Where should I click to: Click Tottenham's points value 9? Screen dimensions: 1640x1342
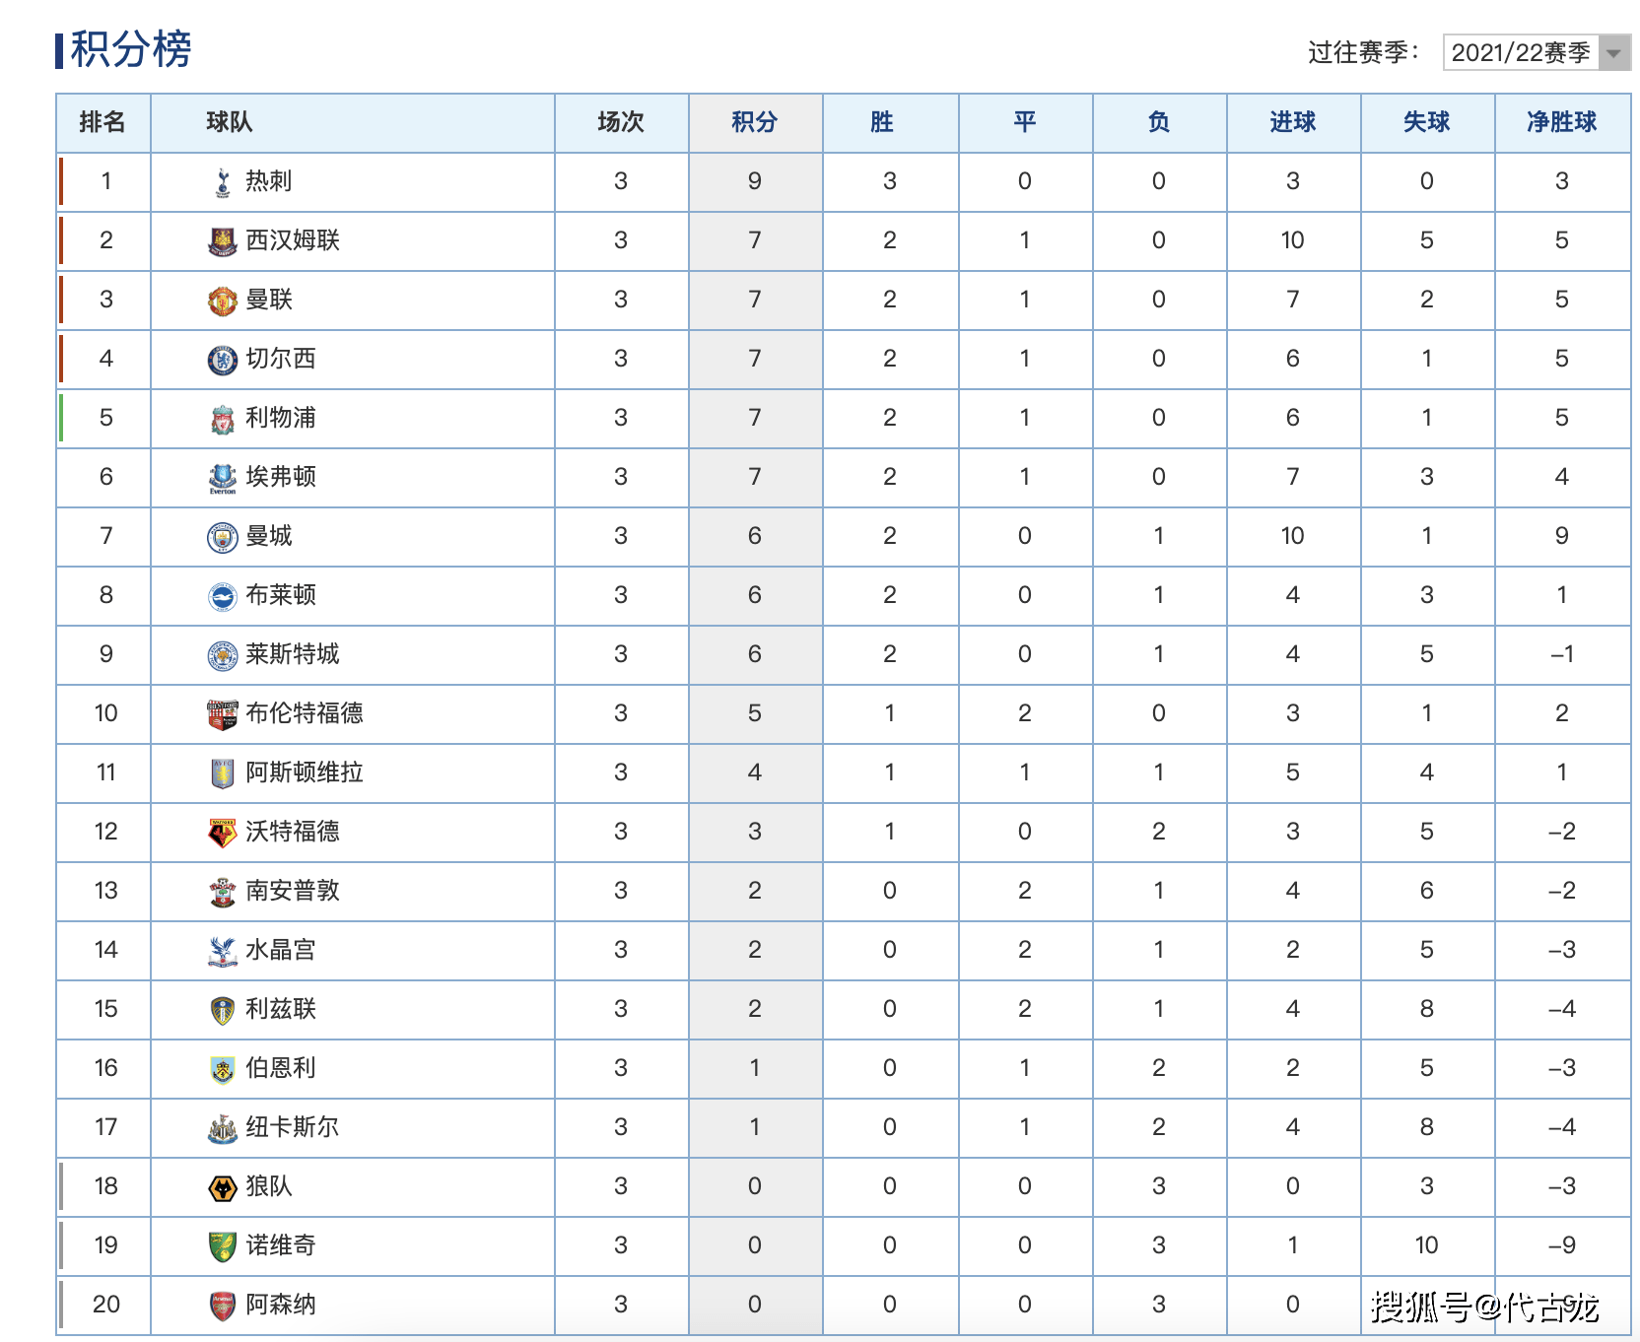pyautogui.click(x=755, y=181)
